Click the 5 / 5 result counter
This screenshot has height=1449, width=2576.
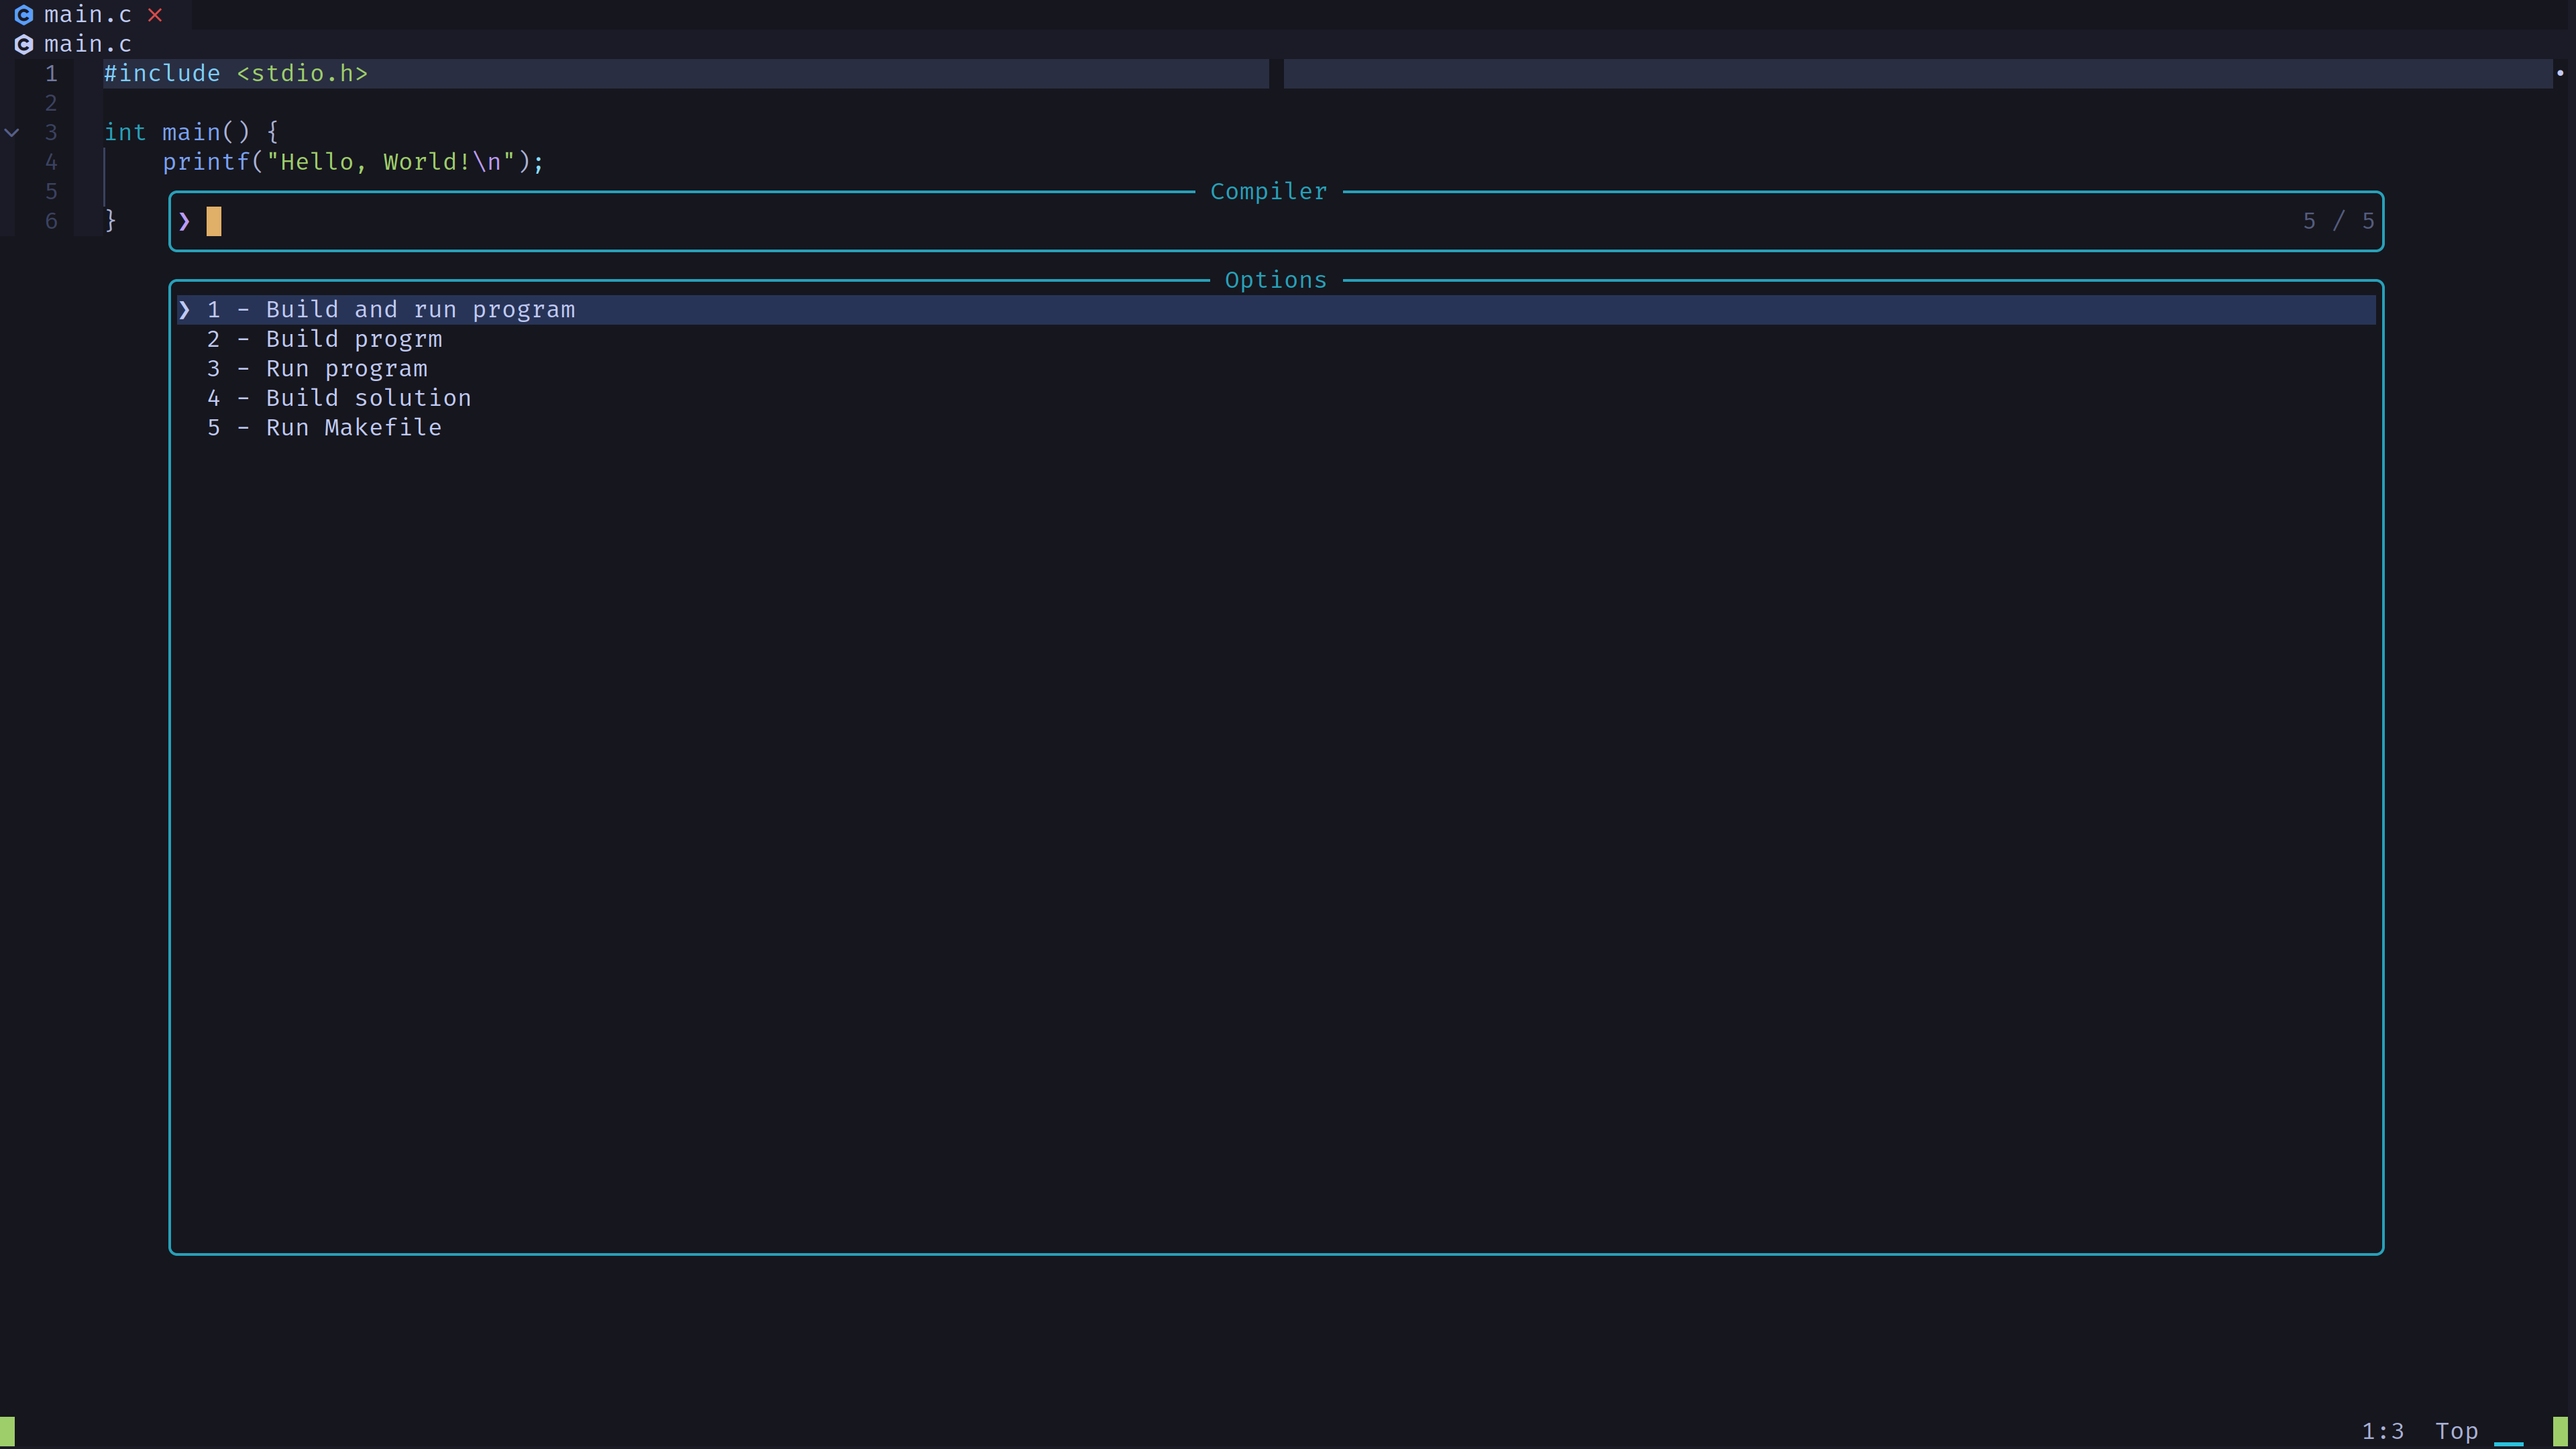point(2338,221)
